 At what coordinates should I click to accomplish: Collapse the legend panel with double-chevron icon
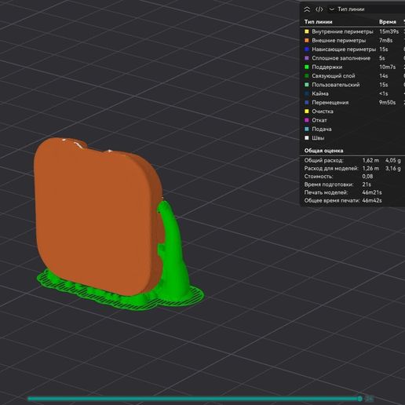[307, 9]
